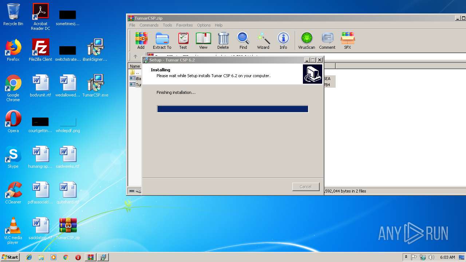Click the Test archive icon
Image resolution: width=466 pixels, height=262 pixels.
point(183,41)
